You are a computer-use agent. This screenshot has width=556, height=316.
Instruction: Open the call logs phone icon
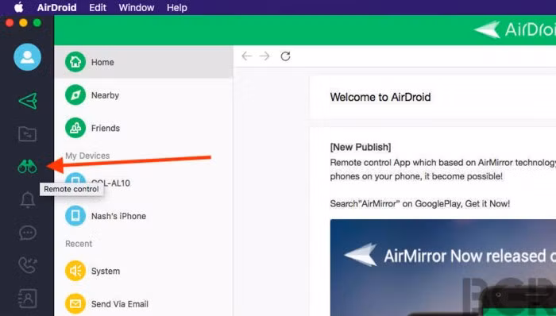point(27,265)
